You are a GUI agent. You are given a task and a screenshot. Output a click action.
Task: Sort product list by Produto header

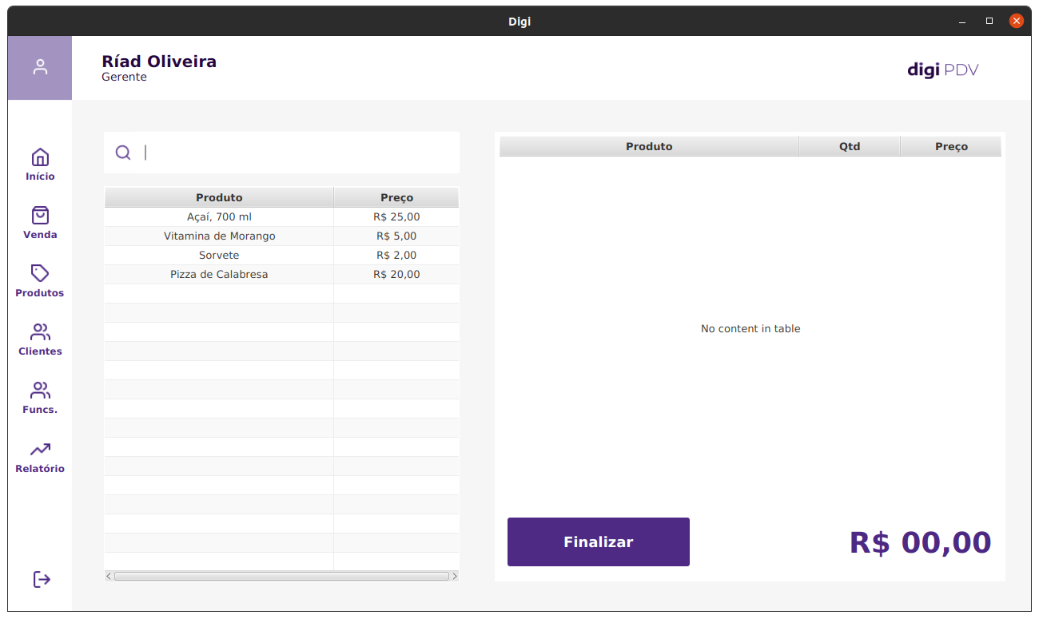coord(219,197)
